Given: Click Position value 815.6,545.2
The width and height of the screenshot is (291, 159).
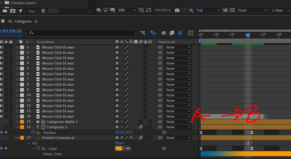Looking at the screenshot, I should point(124,132).
